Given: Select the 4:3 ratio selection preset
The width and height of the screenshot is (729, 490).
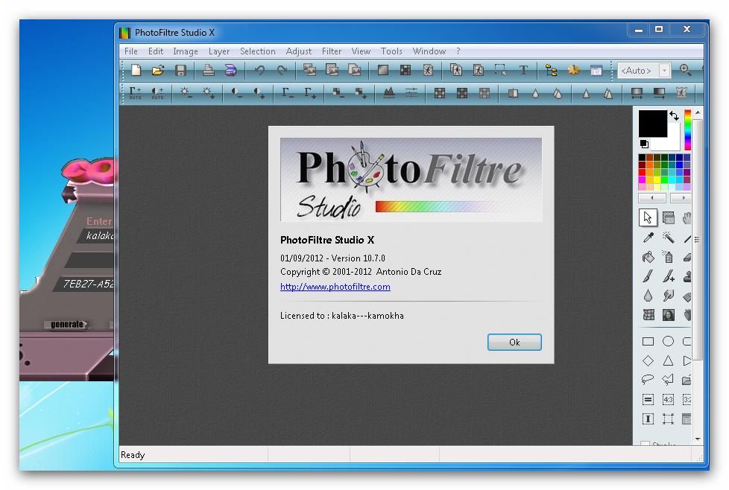Looking at the screenshot, I should 668,399.
